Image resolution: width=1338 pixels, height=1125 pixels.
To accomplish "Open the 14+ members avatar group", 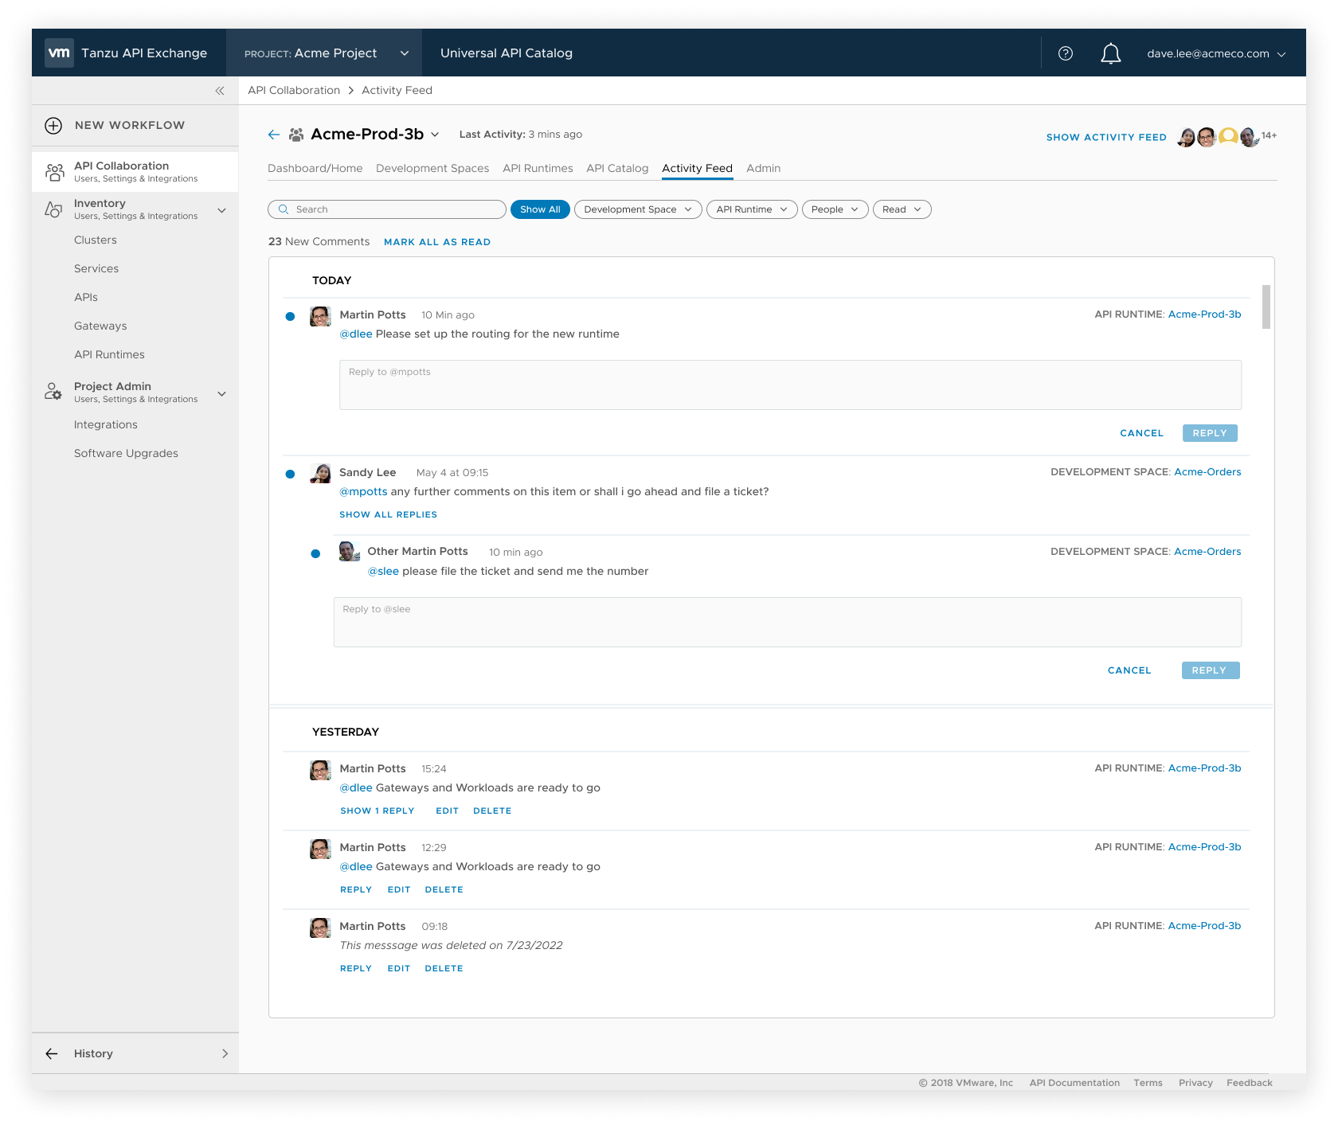I will pyautogui.click(x=1226, y=137).
